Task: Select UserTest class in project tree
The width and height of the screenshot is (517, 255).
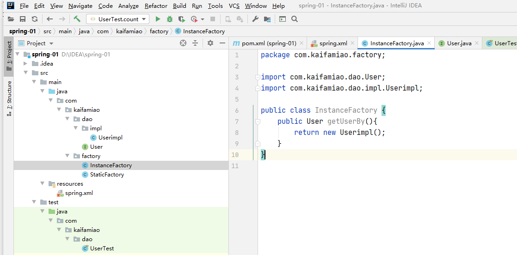Action: (102, 249)
